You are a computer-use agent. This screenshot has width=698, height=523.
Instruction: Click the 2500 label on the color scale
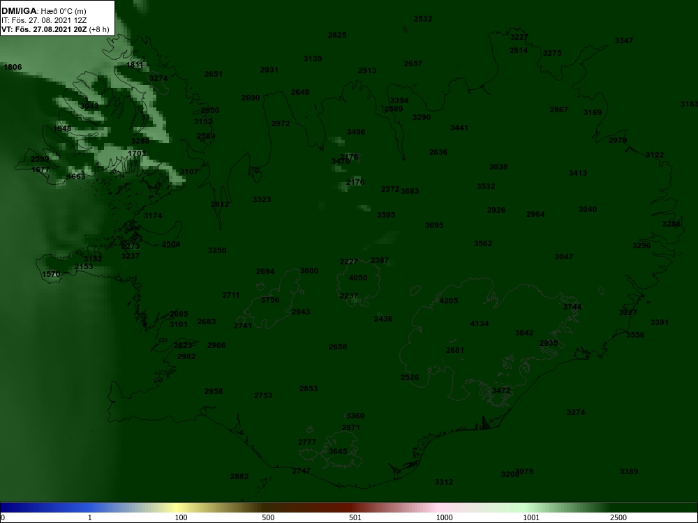[x=618, y=517]
